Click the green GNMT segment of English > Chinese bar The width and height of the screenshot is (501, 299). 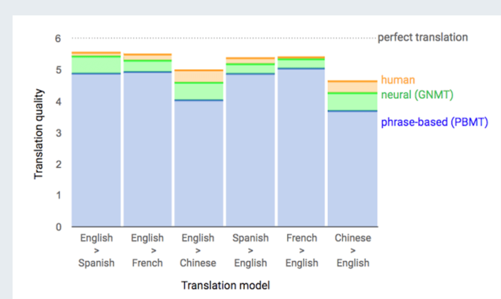coord(199,92)
